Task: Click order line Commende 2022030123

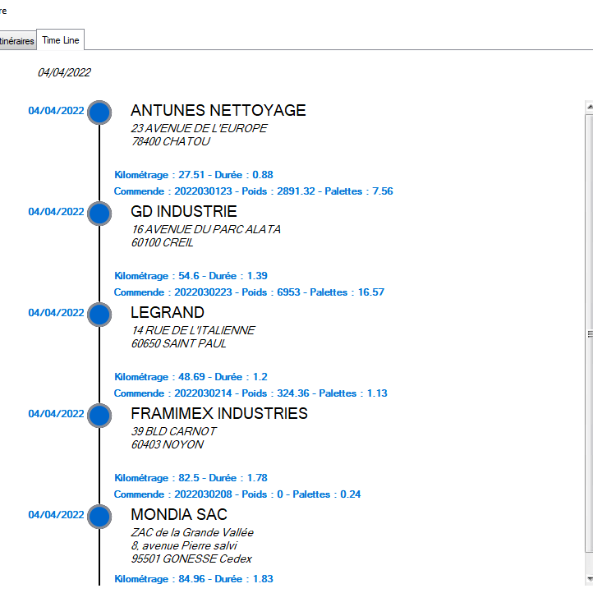Action: pos(253,191)
